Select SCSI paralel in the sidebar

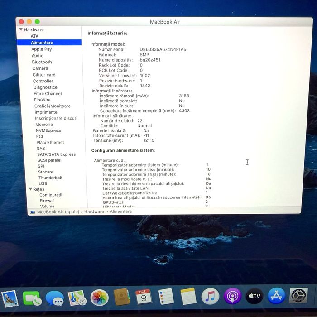(x=49, y=160)
